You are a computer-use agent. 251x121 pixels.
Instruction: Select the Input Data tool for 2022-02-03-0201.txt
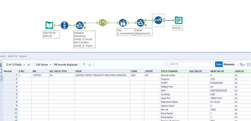coord(49,25)
